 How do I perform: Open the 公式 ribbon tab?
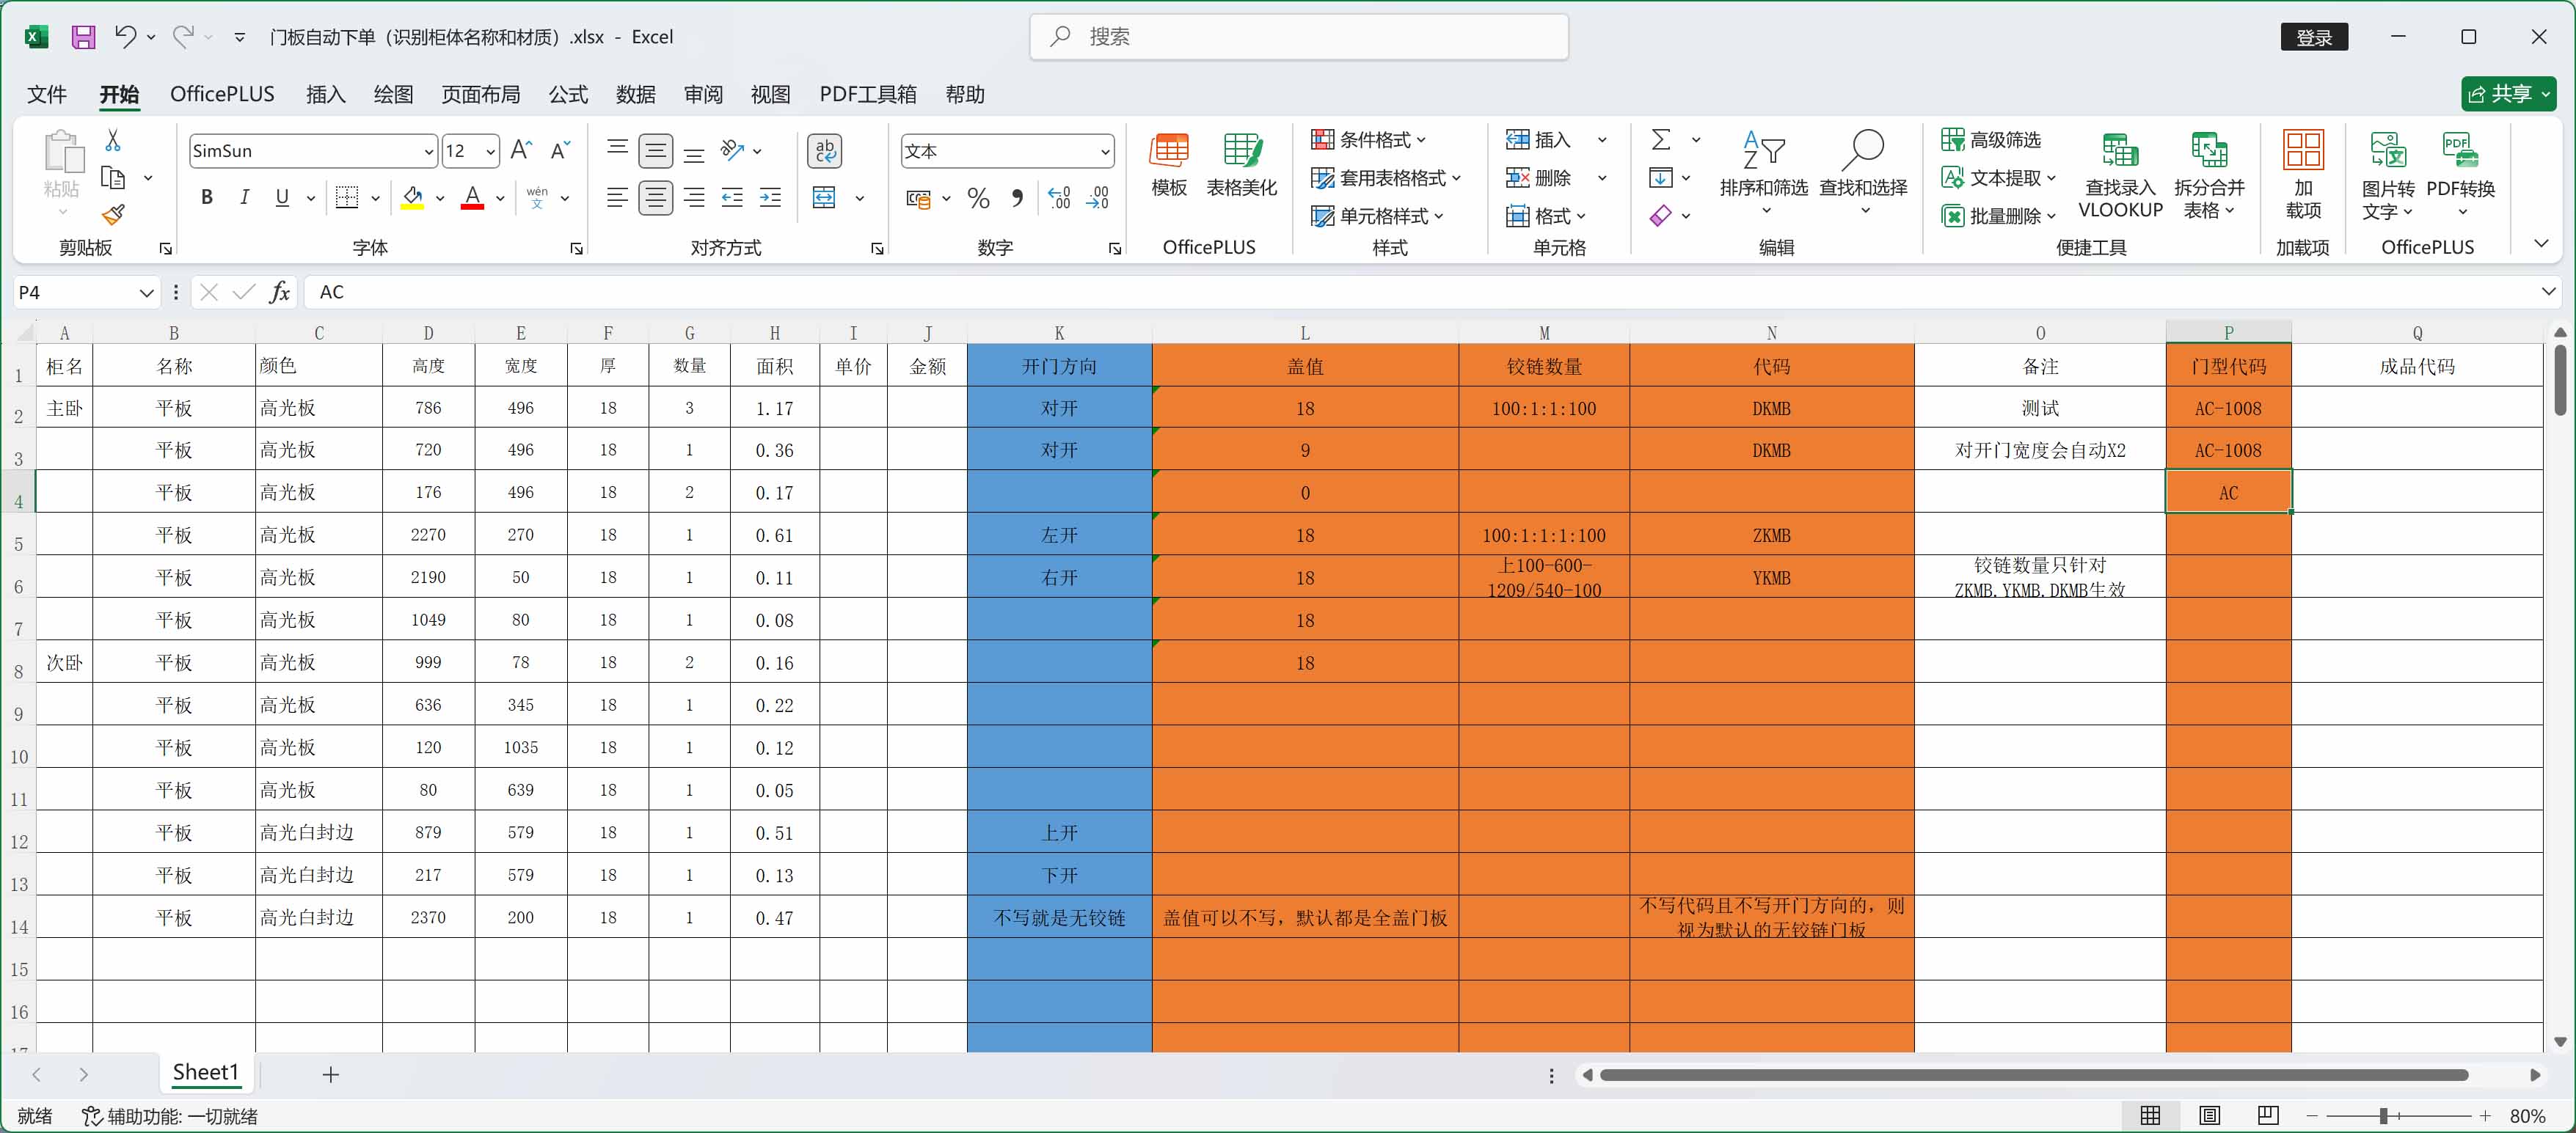[568, 94]
